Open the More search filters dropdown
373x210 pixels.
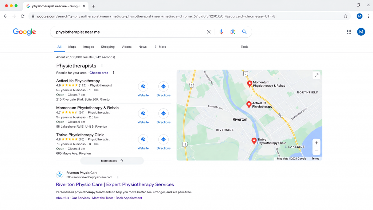coord(160,47)
